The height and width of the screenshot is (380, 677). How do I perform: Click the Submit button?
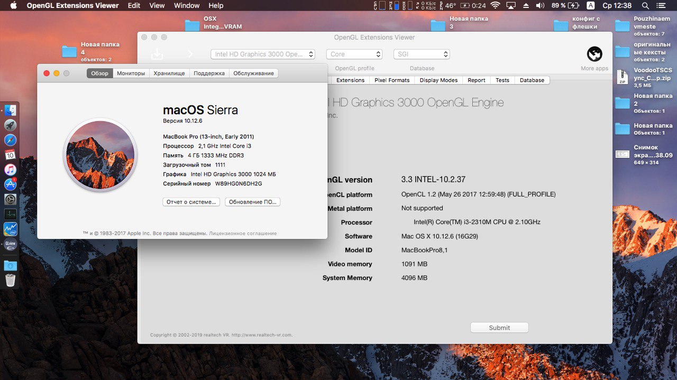coord(499,328)
